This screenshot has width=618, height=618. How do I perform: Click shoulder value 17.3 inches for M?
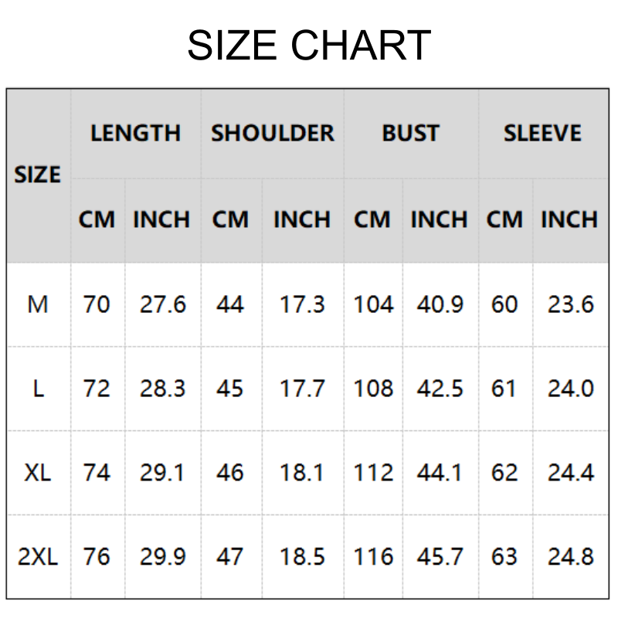pos(302,304)
